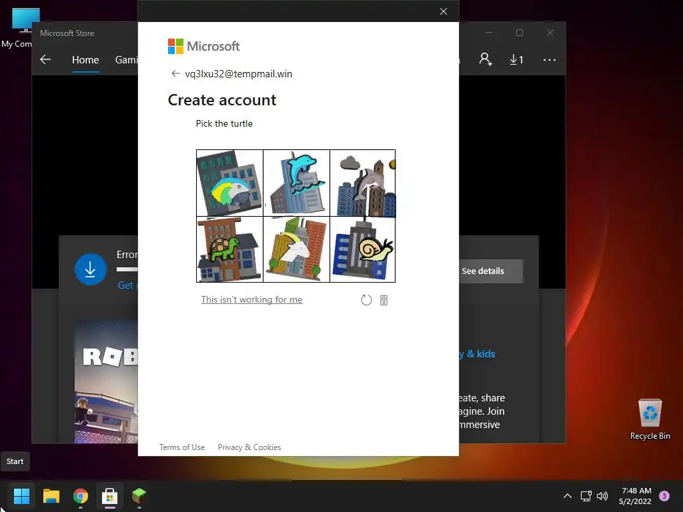Viewport: 683px width, 512px height.
Task: Click the email text vq3lxu32@tempmail.win
Action: click(x=238, y=73)
